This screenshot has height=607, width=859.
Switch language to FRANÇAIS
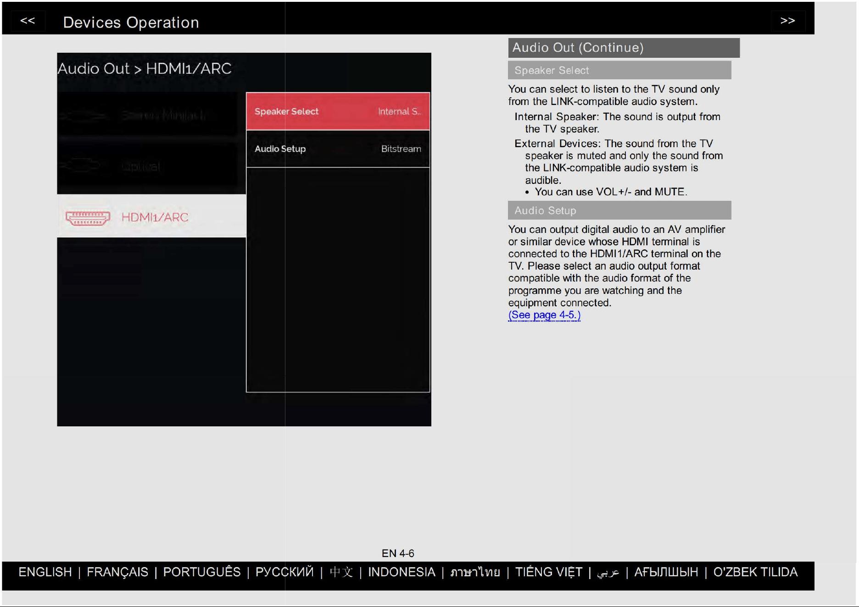pyautogui.click(x=117, y=572)
